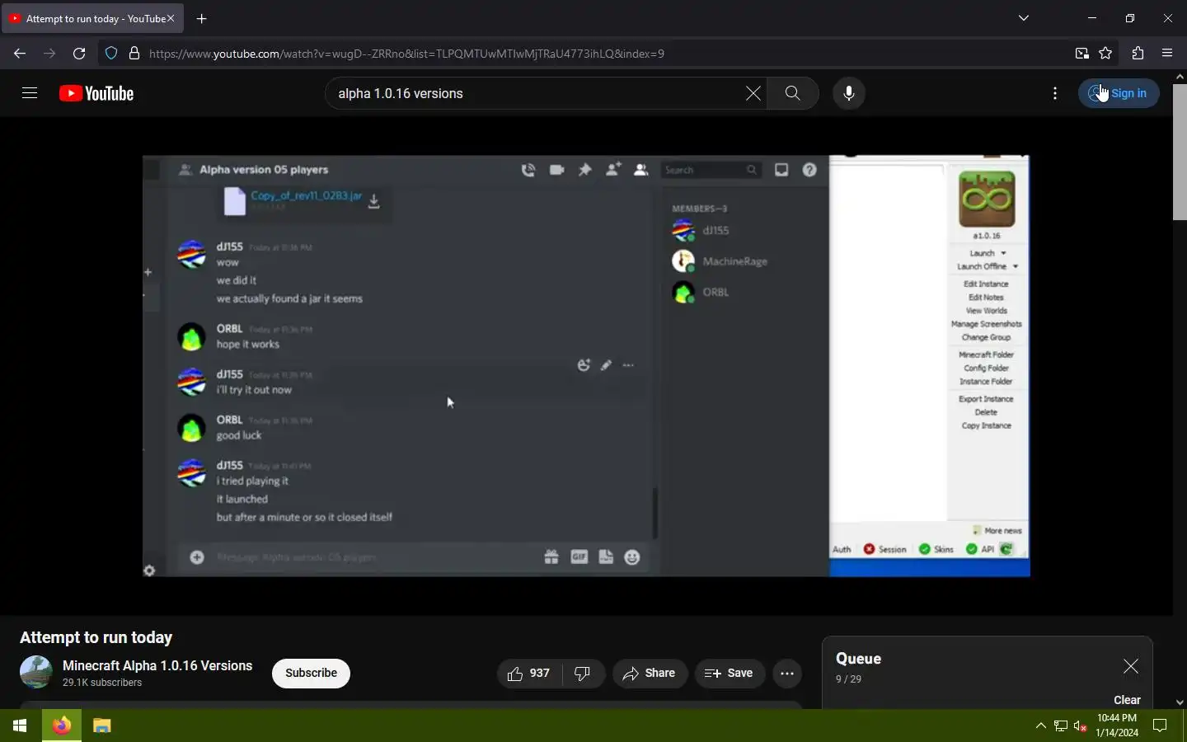Run search with the magnifier button
Image resolution: width=1187 pixels, height=742 pixels.
point(792,93)
